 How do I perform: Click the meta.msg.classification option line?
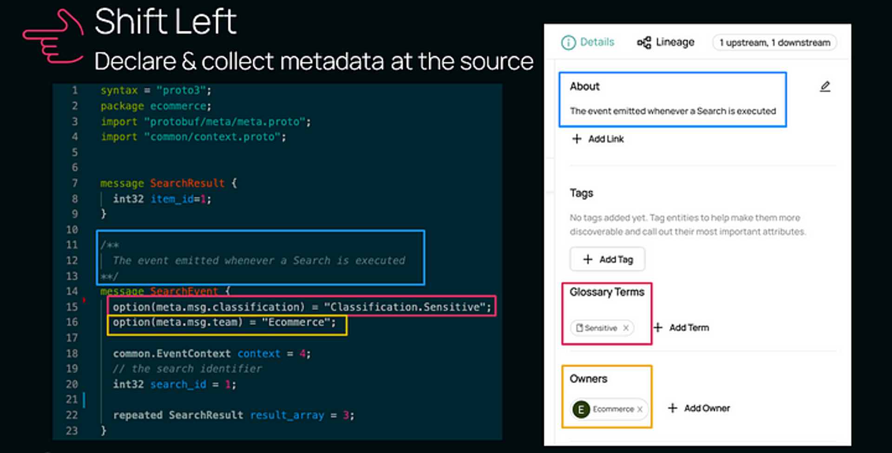click(302, 307)
